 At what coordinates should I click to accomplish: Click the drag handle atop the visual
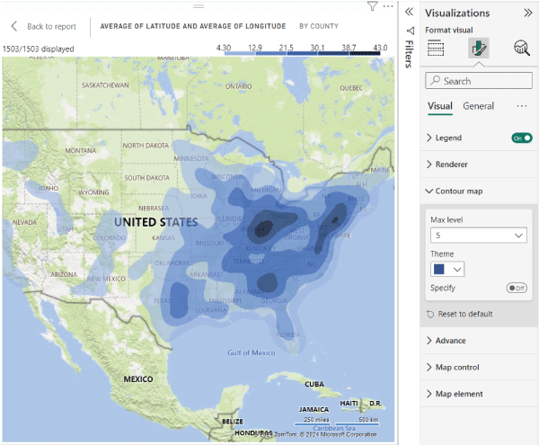coord(199,6)
